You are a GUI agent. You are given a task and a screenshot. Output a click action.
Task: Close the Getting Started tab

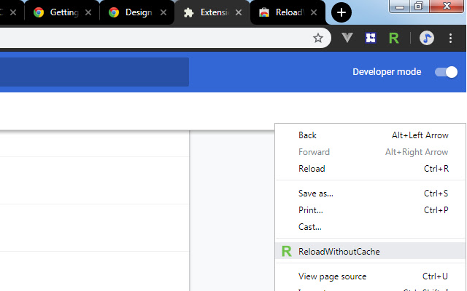[87, 12]
